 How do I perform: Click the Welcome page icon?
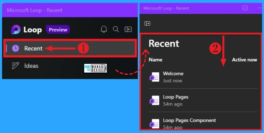[154, 77]
